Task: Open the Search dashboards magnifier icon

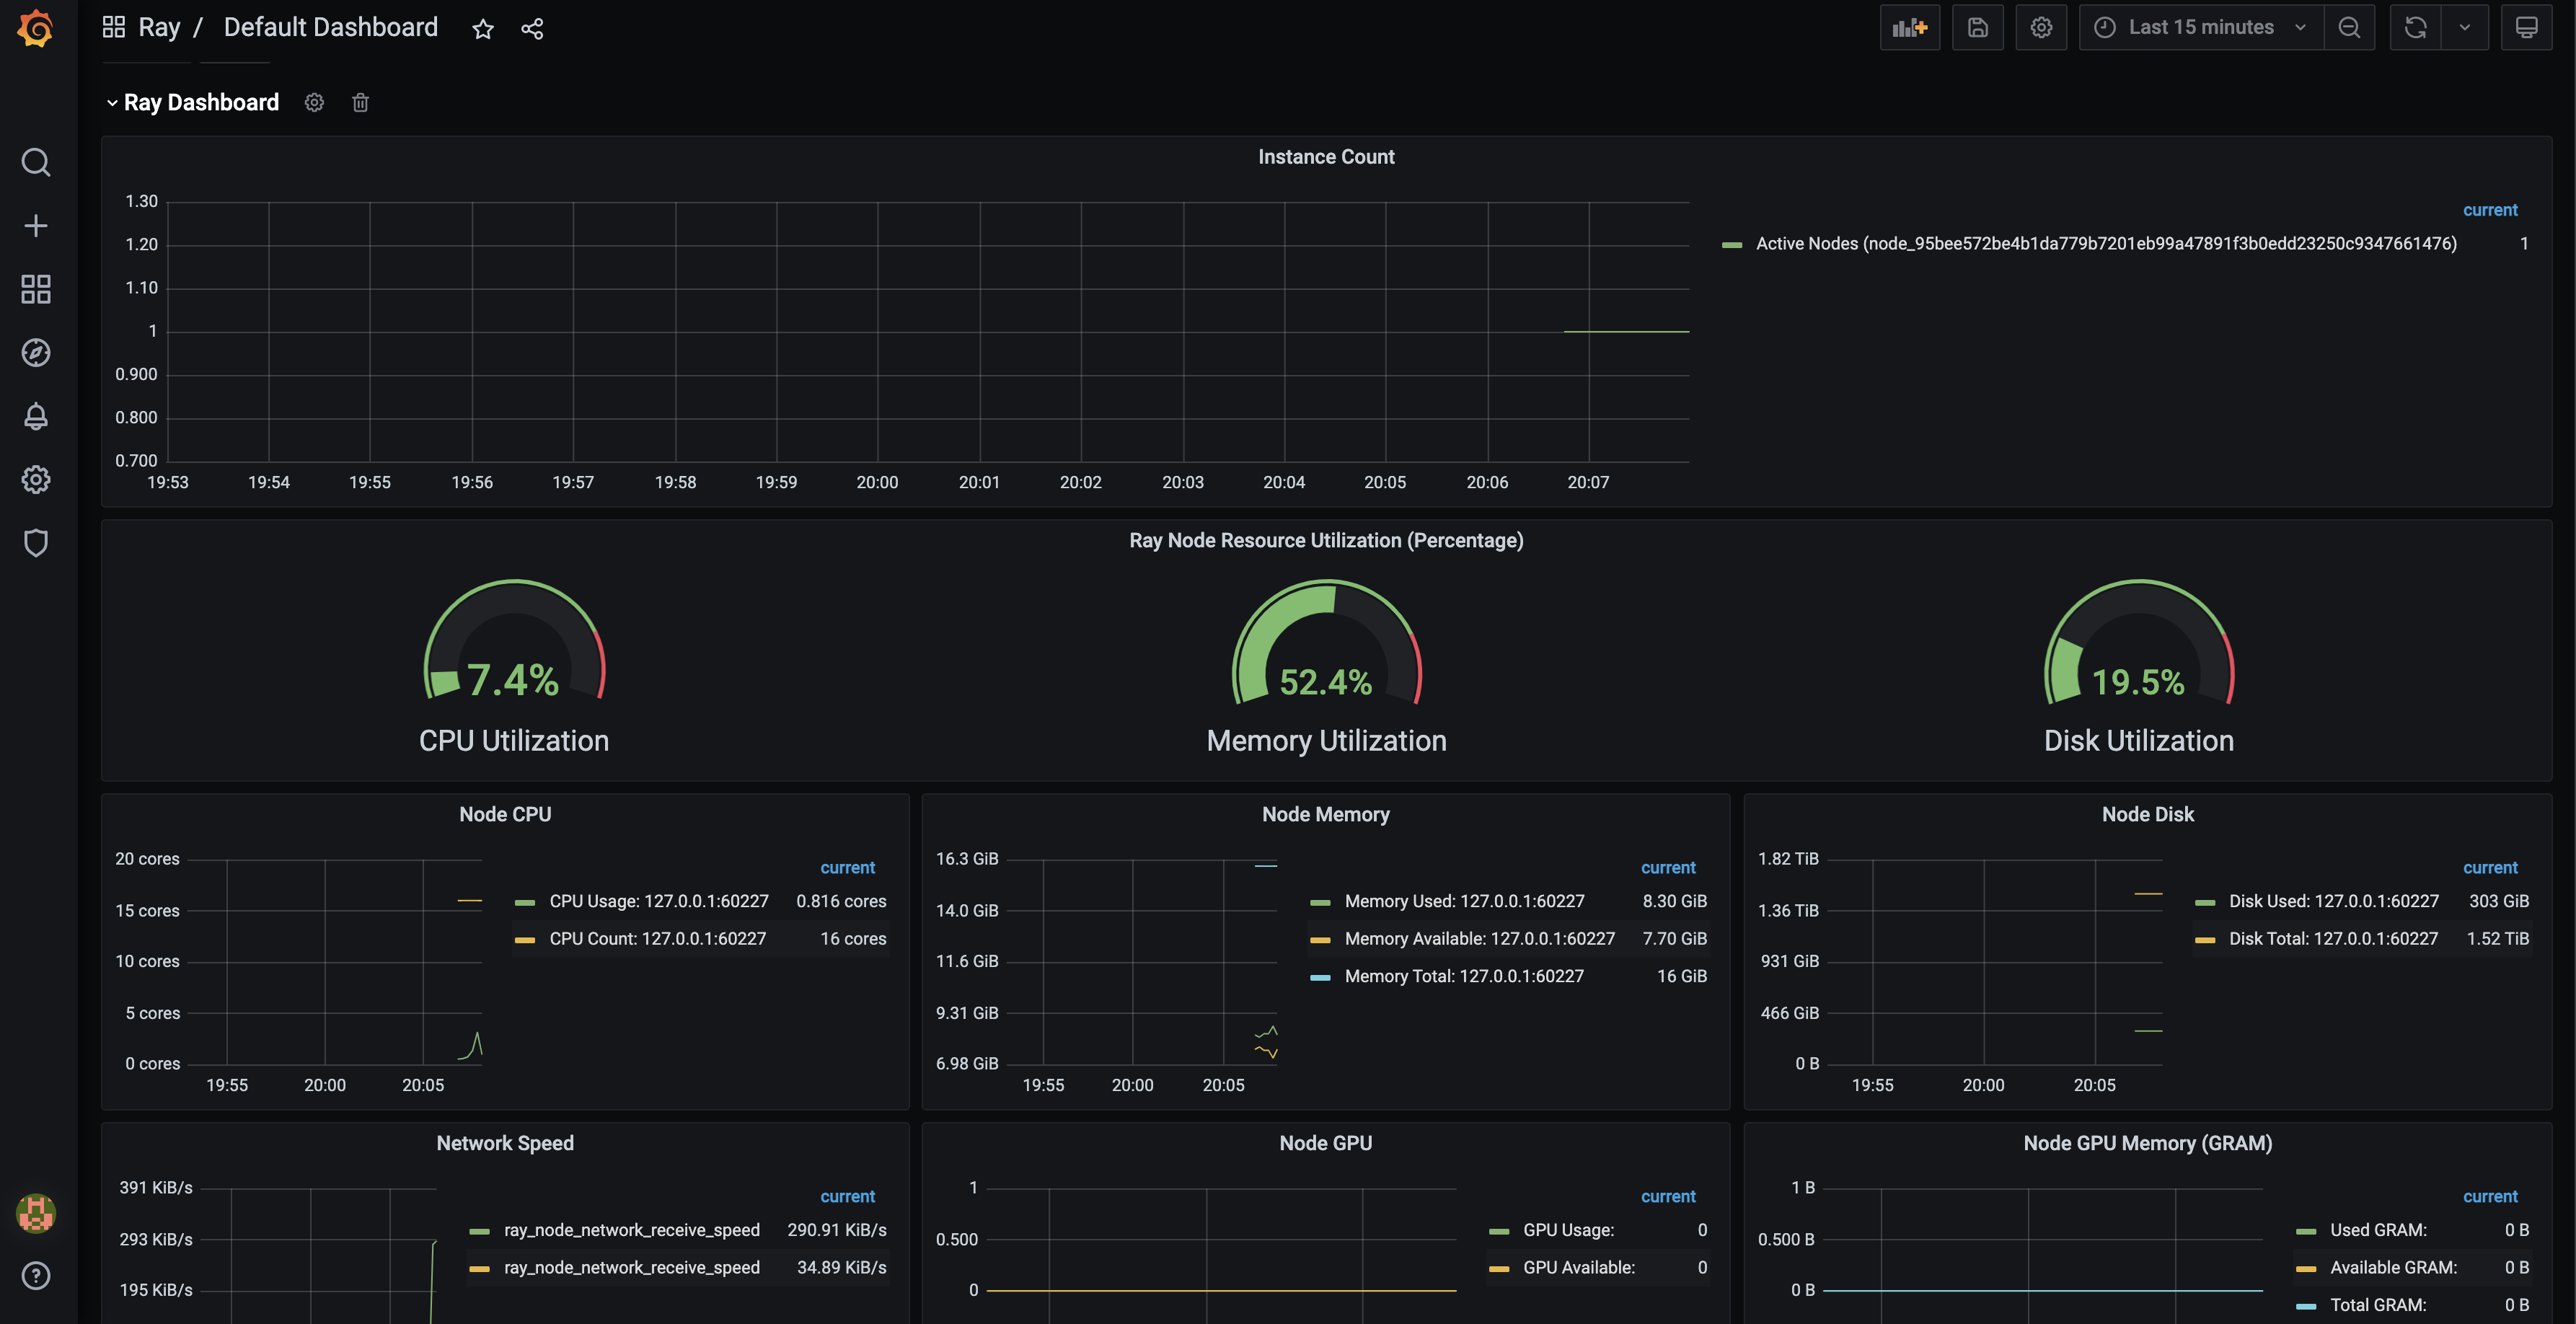Action: pos(36,162)
